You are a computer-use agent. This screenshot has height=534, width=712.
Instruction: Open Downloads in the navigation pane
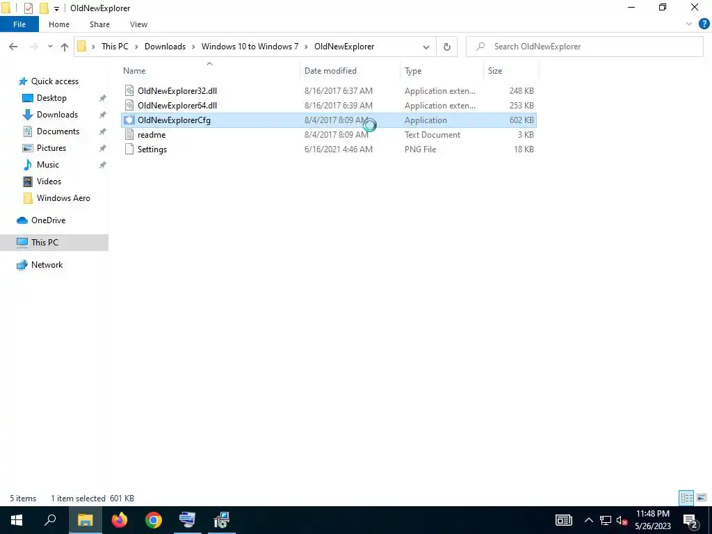pos(57,115)
